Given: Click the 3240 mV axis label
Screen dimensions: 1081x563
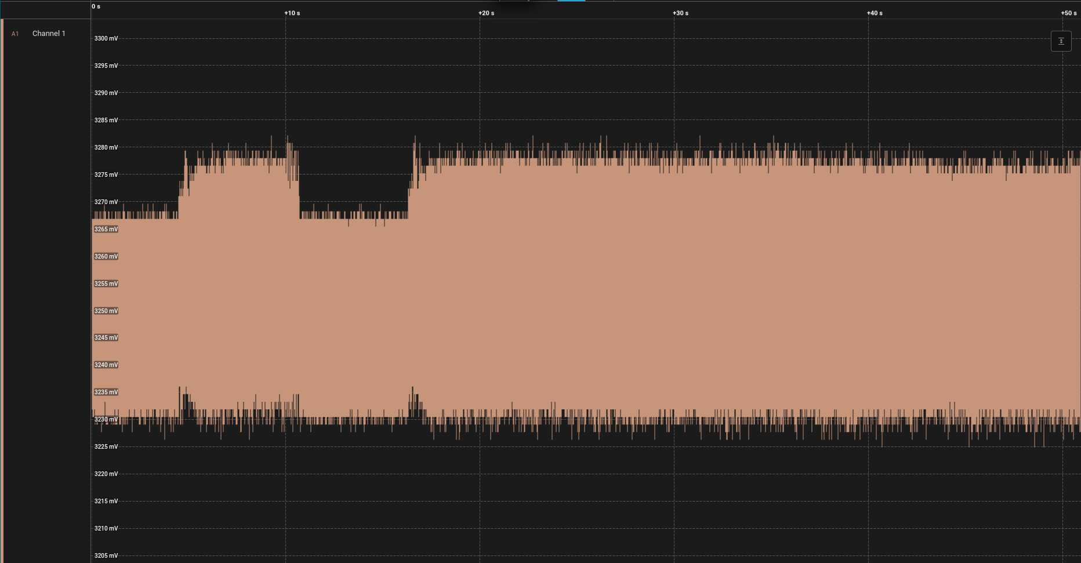Looking at the screenshot, I should [106, 365].
